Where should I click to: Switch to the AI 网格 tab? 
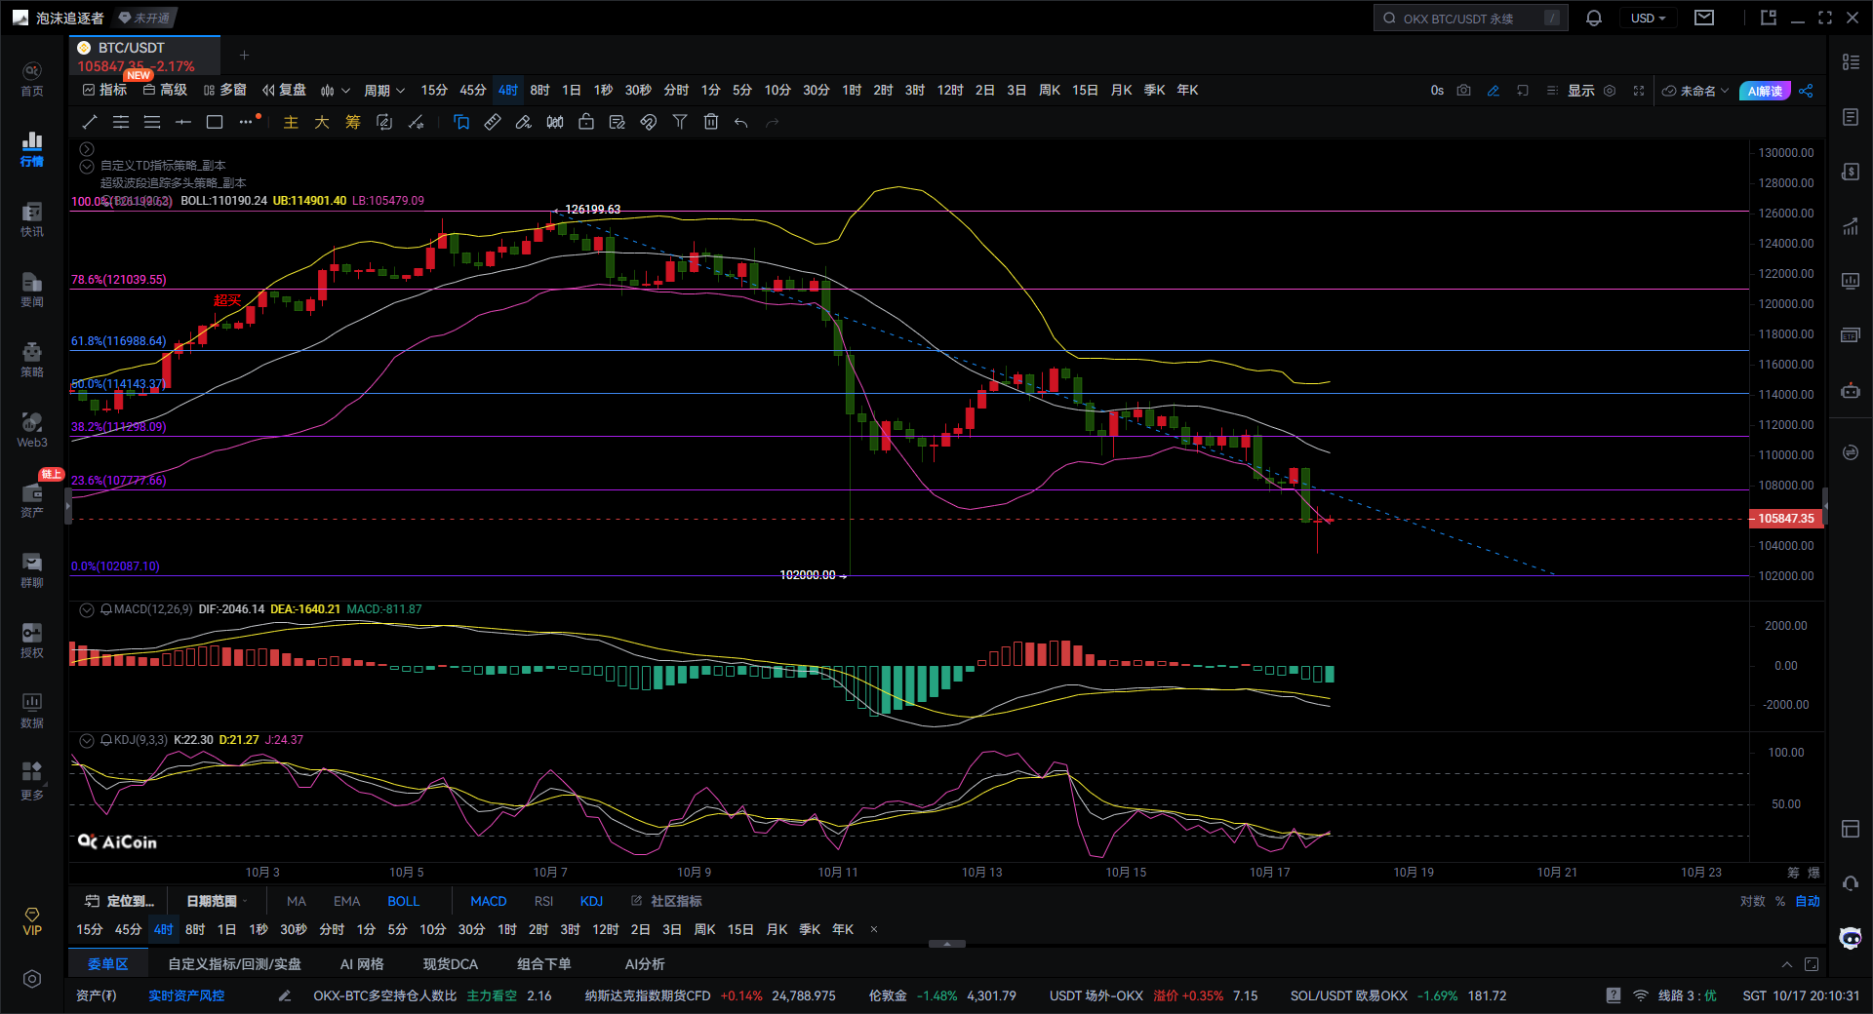coord(362,964)
